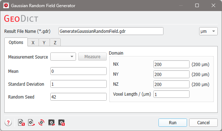Click the Measure button
This screenshot has width=222, height=131.
92,57
